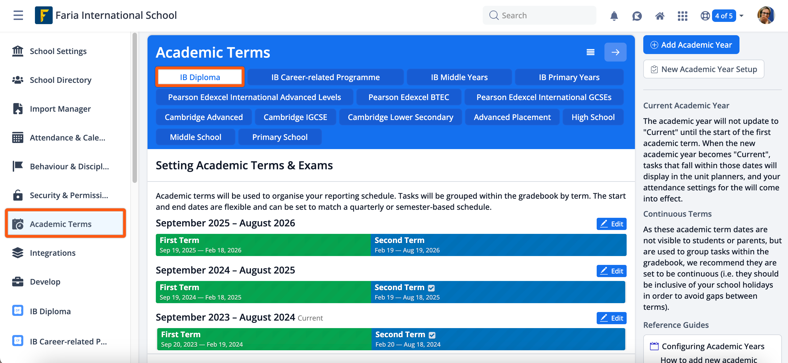This screenshot has height=363, width=788.
Task: Go to home via house icon
Action: click(660, 16)
